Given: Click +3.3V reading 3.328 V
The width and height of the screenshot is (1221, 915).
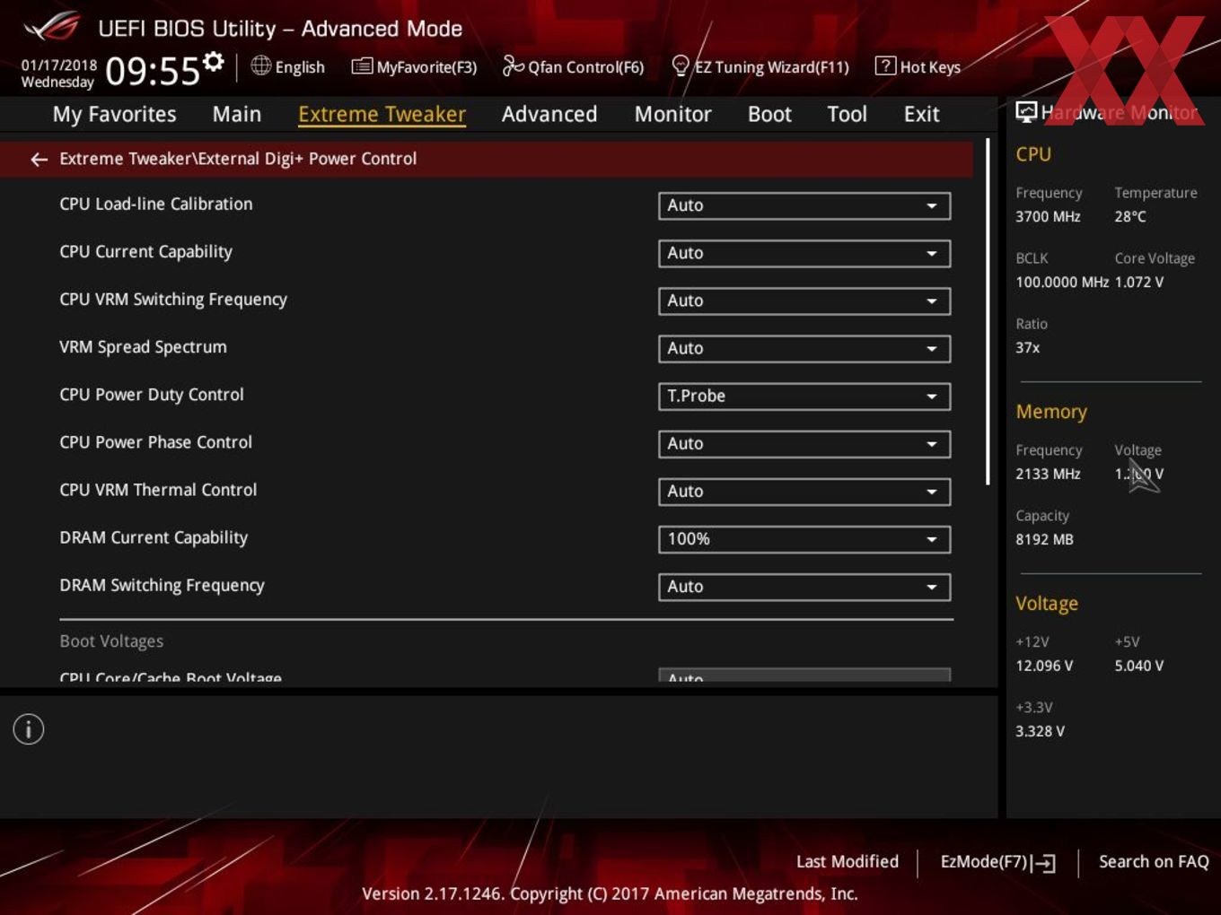Looking at the screenshot, I should coord(1040,731).
